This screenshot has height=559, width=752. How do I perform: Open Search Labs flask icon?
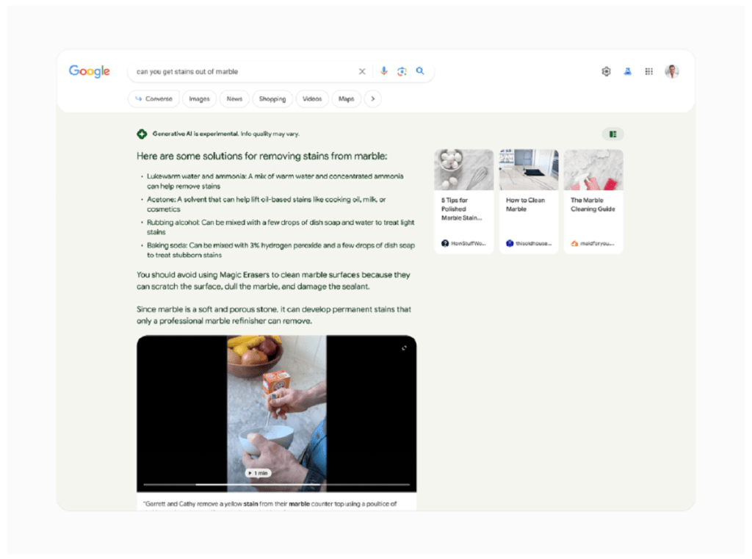pos(628,71)
